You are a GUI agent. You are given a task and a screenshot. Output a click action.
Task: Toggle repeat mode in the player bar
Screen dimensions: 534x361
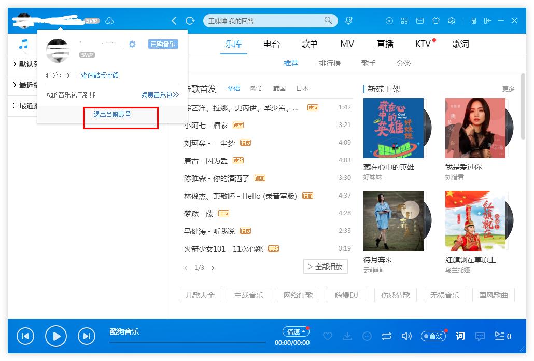click(x=387, y=336)
